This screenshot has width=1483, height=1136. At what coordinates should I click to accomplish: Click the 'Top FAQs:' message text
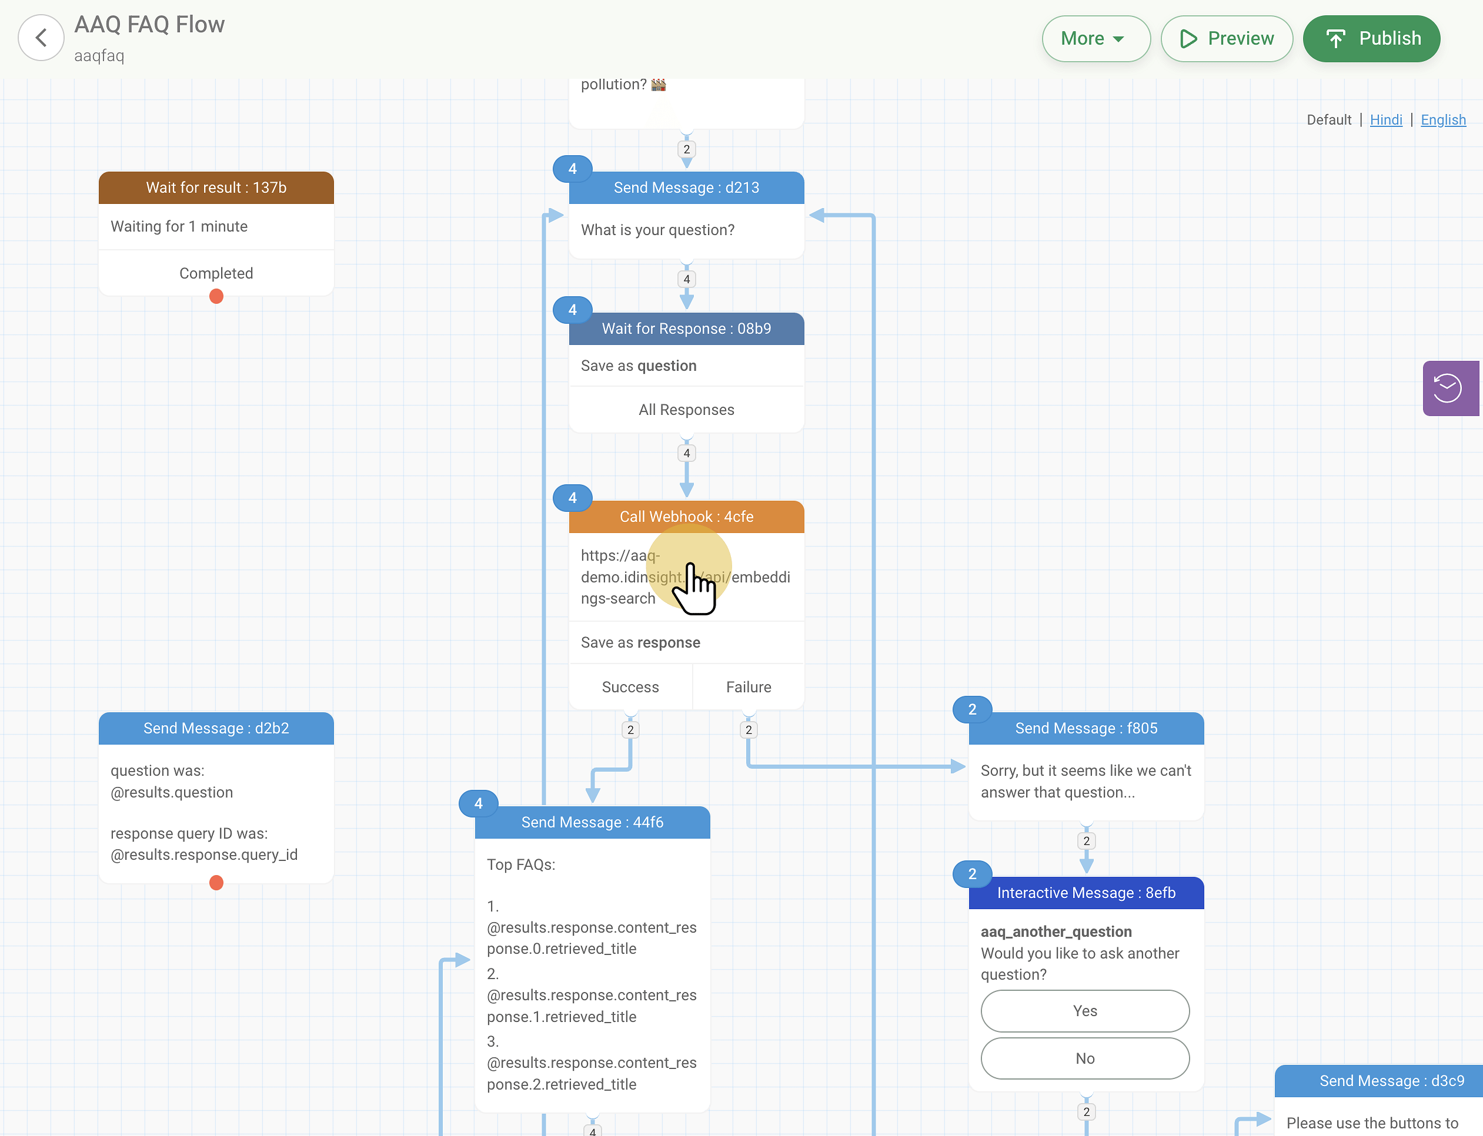tap(521, 865)
